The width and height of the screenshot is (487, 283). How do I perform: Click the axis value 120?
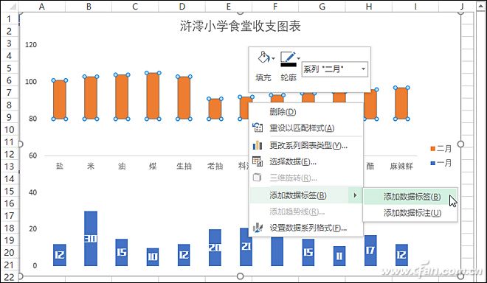(31, 45)
